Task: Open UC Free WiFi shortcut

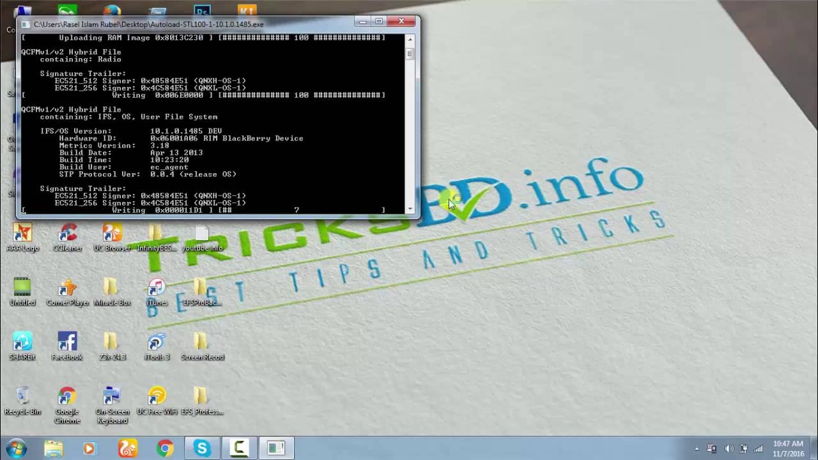Action: click(x=157, y=401)
